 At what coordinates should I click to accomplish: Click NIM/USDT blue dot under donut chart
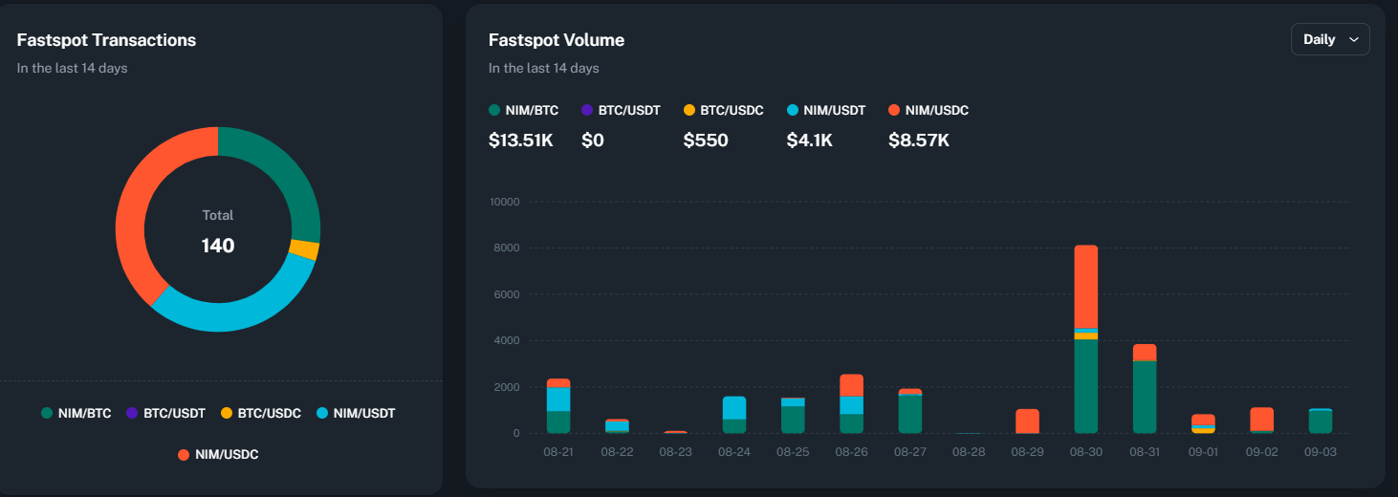322,414
